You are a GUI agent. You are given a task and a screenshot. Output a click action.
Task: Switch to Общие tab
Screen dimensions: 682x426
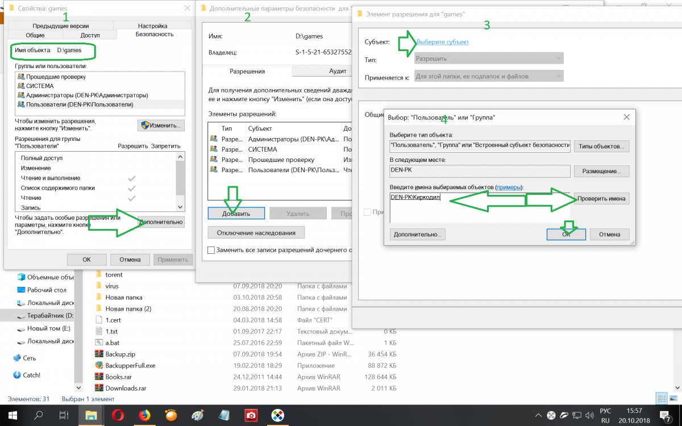(x=35, y=35)
